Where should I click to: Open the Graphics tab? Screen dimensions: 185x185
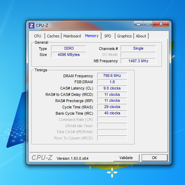click(124, 36)
